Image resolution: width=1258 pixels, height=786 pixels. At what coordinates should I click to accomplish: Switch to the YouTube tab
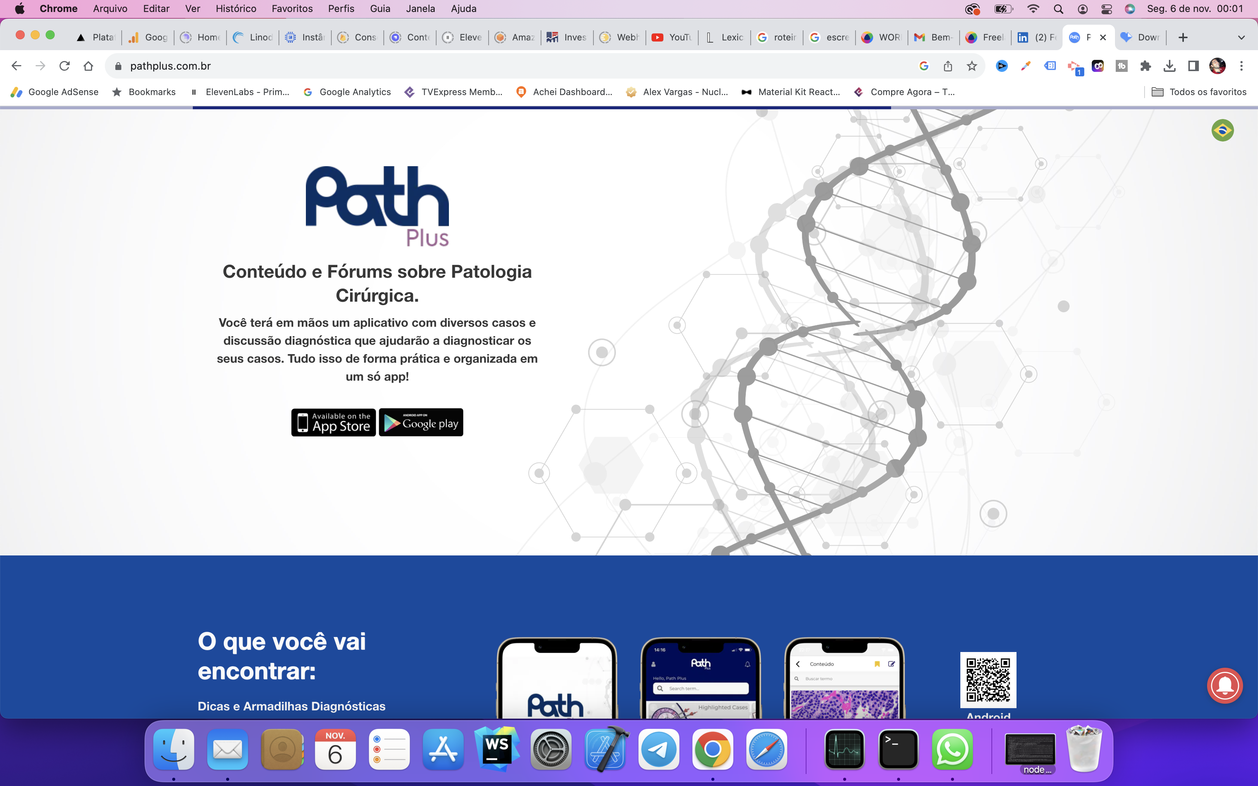(x=672, y=37)
